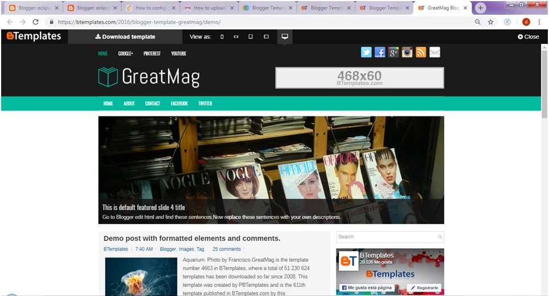The width and height of the screenshot is (549, 296).
Task: Click 'Me gusta esta página' Facebook button
Action: [x=367, y=287]
